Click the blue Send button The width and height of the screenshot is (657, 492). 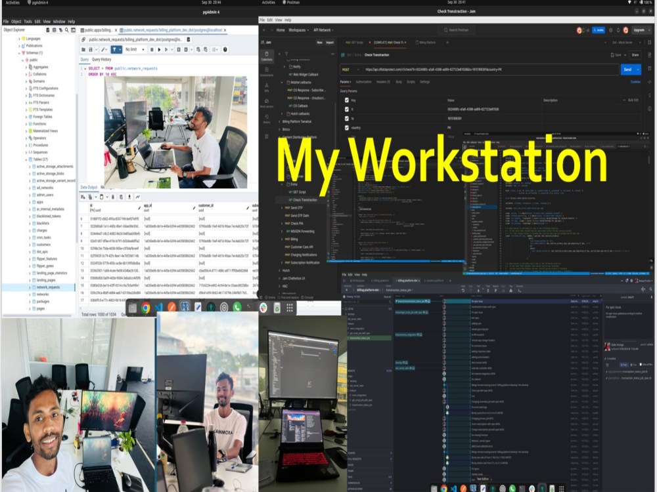627,70
